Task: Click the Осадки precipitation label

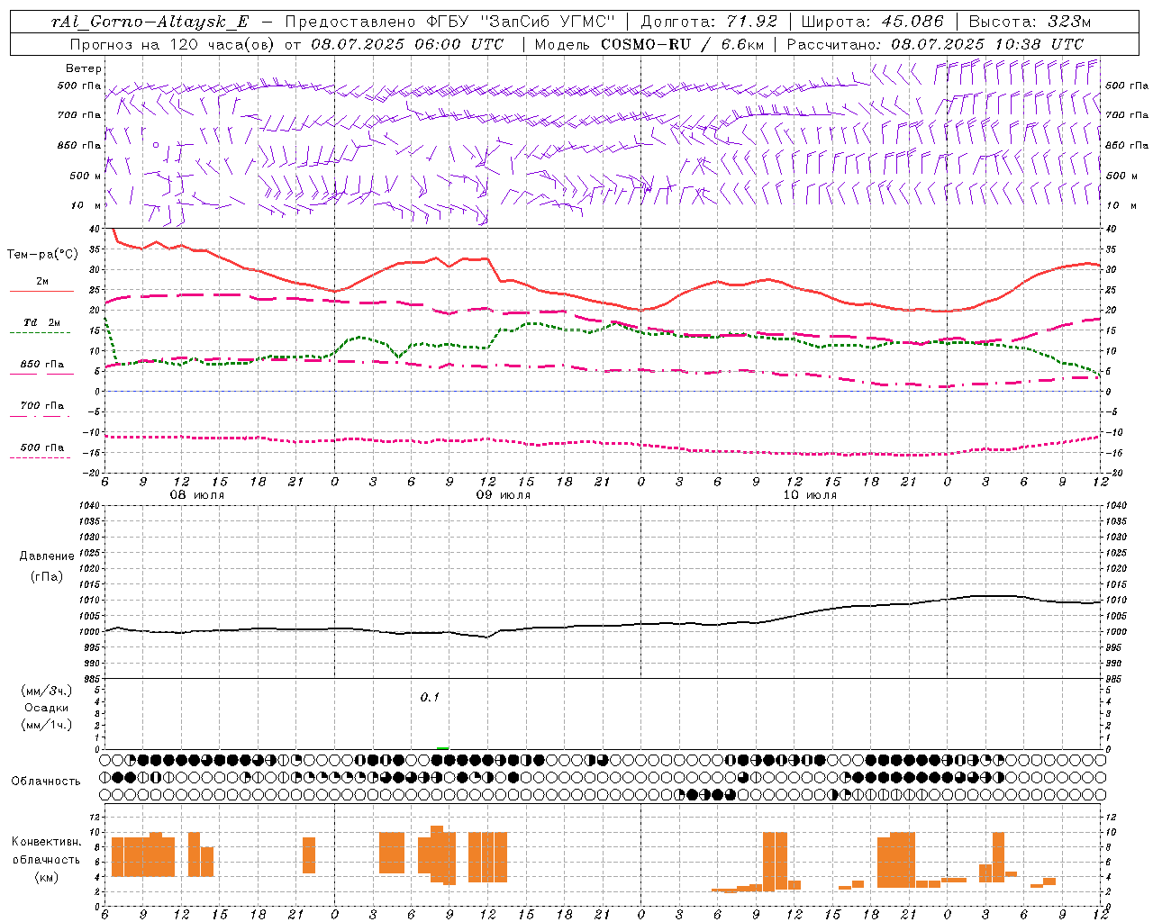Action: pos(47,708)
